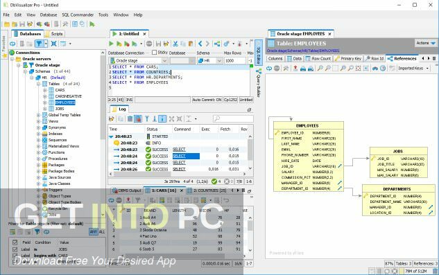Click the first magnifier Zoom In icon on the references graph

click(320, 69)
